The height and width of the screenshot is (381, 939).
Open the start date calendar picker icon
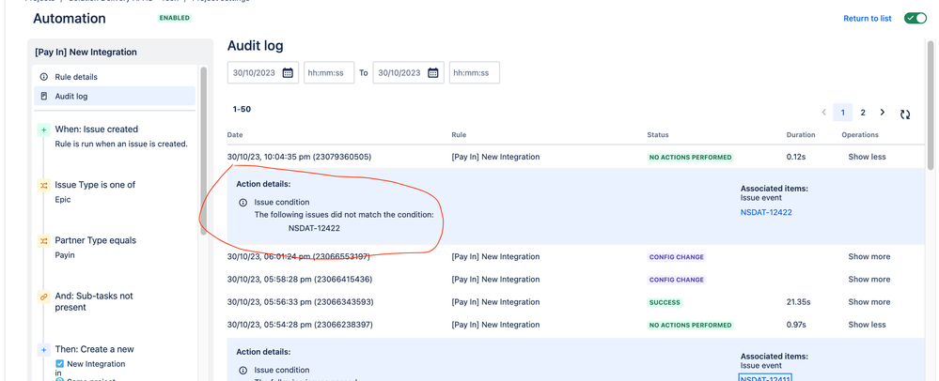tap(288, 73)
